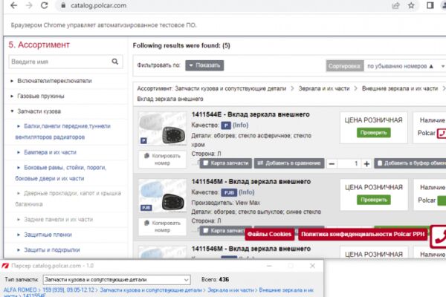Open thumbnail image of part 1411545M
The image size is (446, 297).
coord(162,196)
